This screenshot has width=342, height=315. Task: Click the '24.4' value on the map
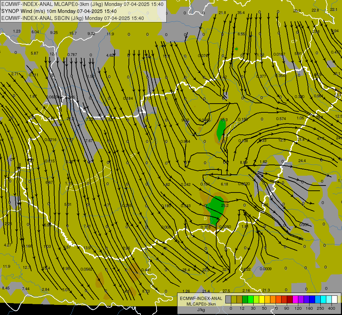tap(302, 161)
